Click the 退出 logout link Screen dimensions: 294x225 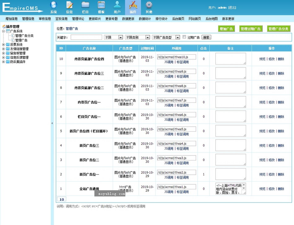(x=232, y=7)
